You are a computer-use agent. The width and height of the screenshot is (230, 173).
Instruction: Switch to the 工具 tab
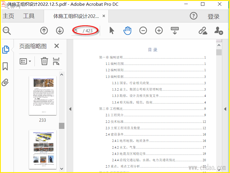[29, 16]
